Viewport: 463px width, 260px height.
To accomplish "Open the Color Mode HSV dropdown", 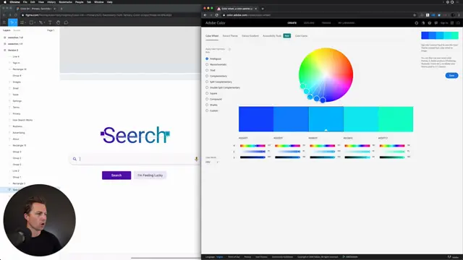I will [212, 162].
